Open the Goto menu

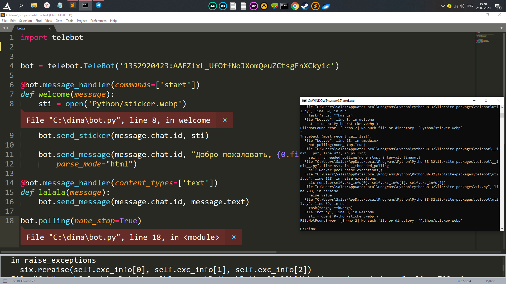[x=59, y=21]
